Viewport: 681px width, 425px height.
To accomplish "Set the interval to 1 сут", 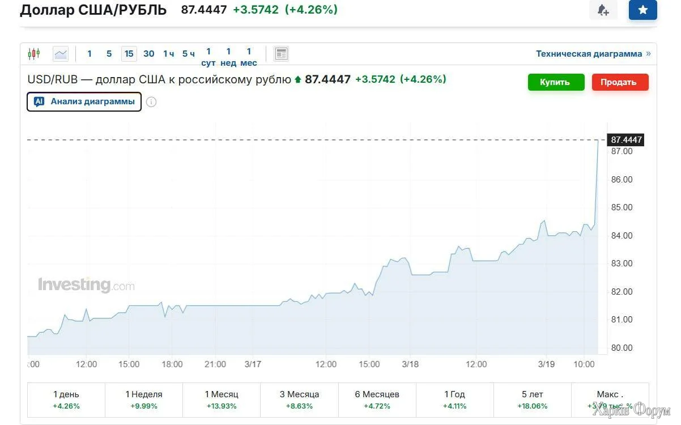I will pos(208,57).
